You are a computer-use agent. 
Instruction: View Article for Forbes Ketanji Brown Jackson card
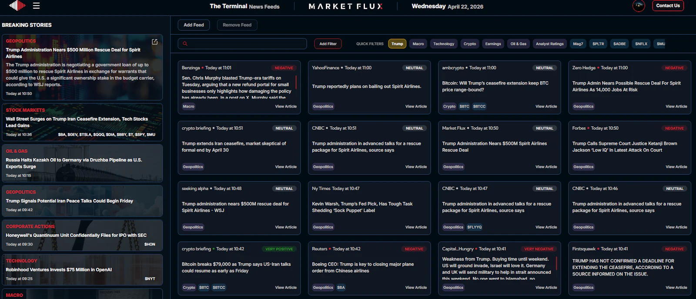pos(676,167)
